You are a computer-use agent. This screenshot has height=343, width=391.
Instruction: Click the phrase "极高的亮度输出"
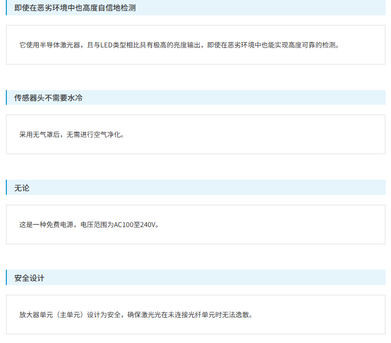pyautogui.click(x=177, y=45)
